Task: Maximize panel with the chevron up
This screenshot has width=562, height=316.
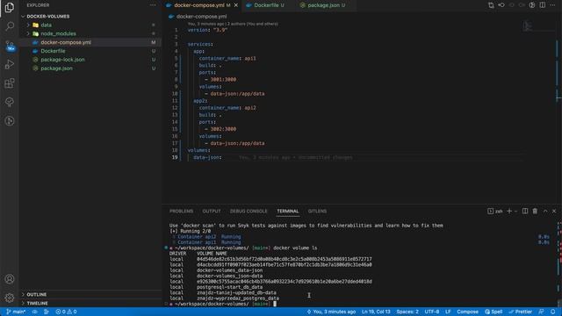Action: click(545, 211)
